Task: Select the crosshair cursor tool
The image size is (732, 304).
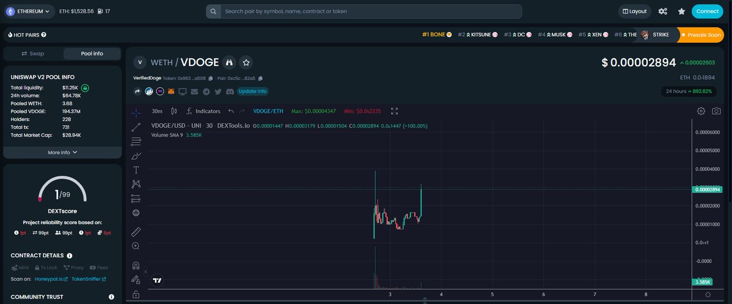Action: click(136, 112)
